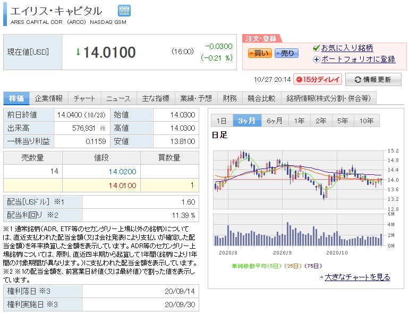The image size is (409, 313).
Task: Select the 1年 chart period
Action: [299, 121]
